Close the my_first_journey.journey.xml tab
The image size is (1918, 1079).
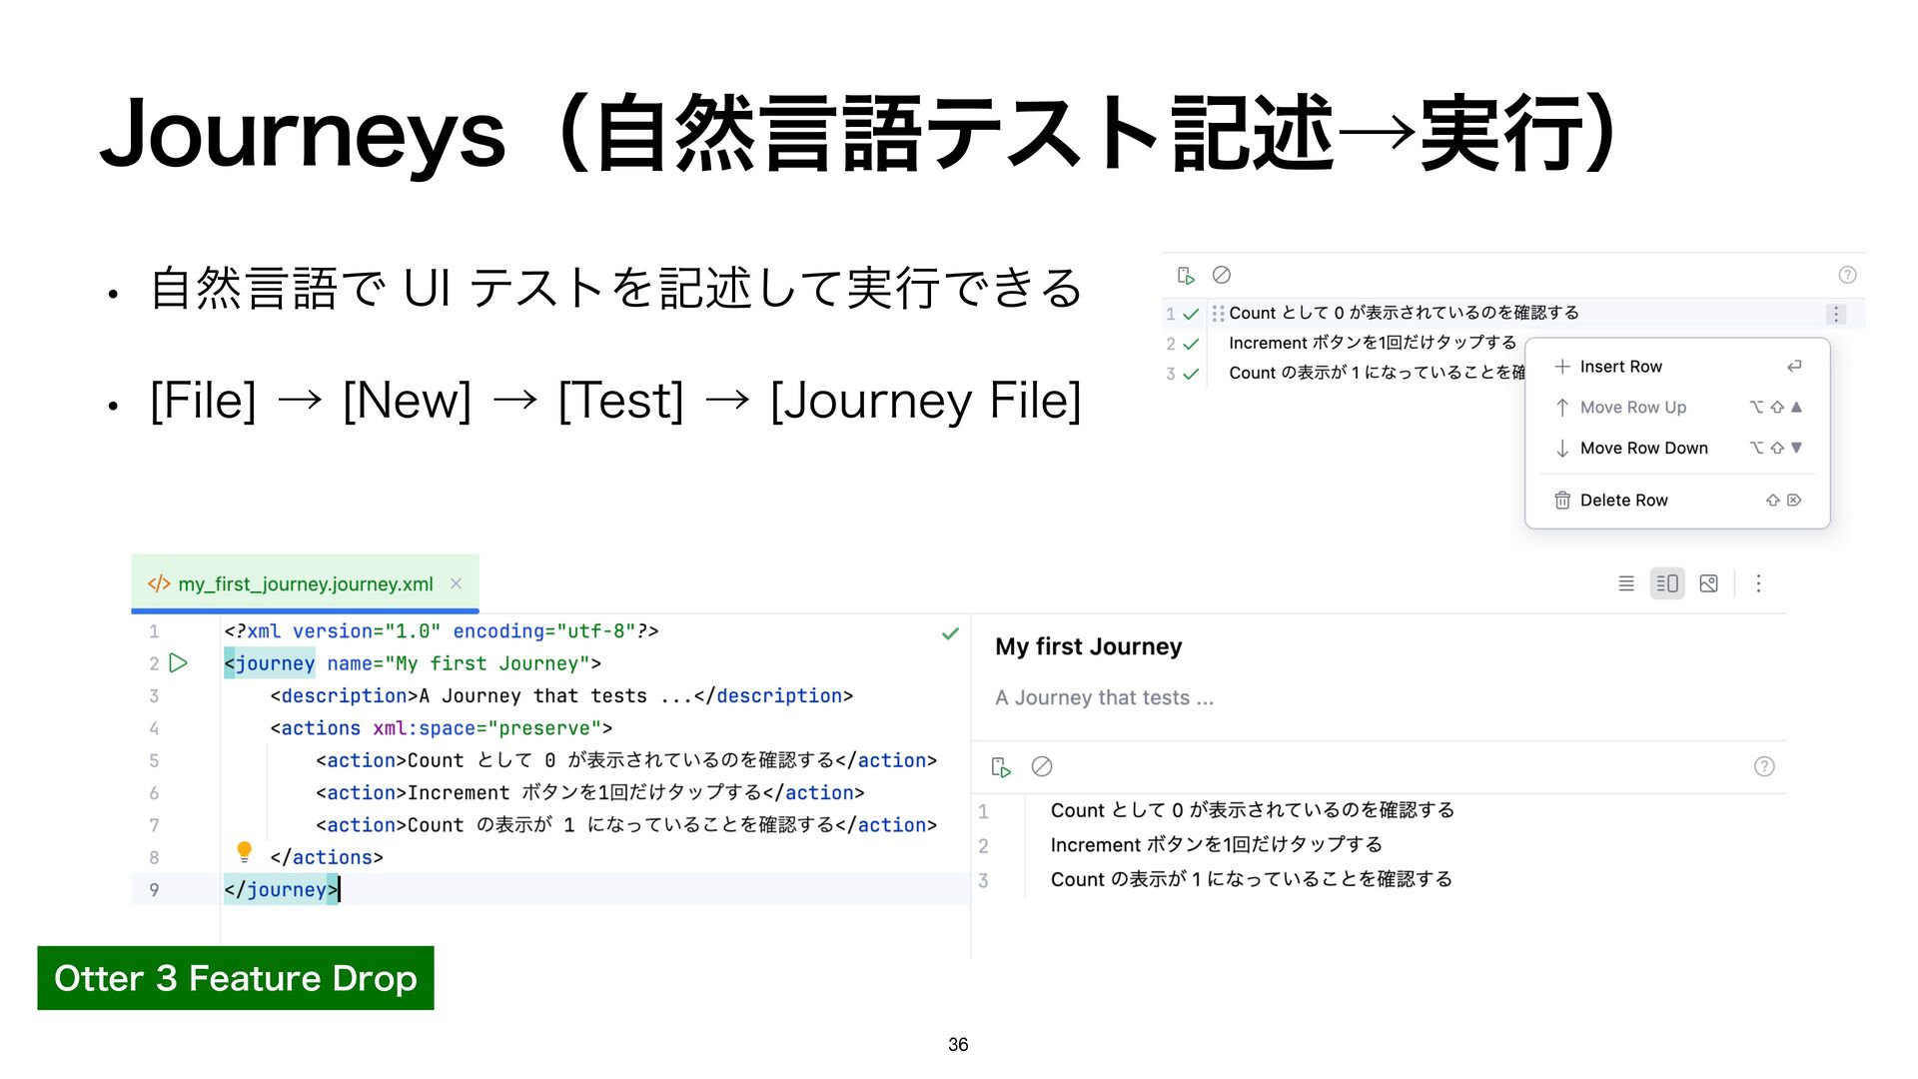coord(456,583)
